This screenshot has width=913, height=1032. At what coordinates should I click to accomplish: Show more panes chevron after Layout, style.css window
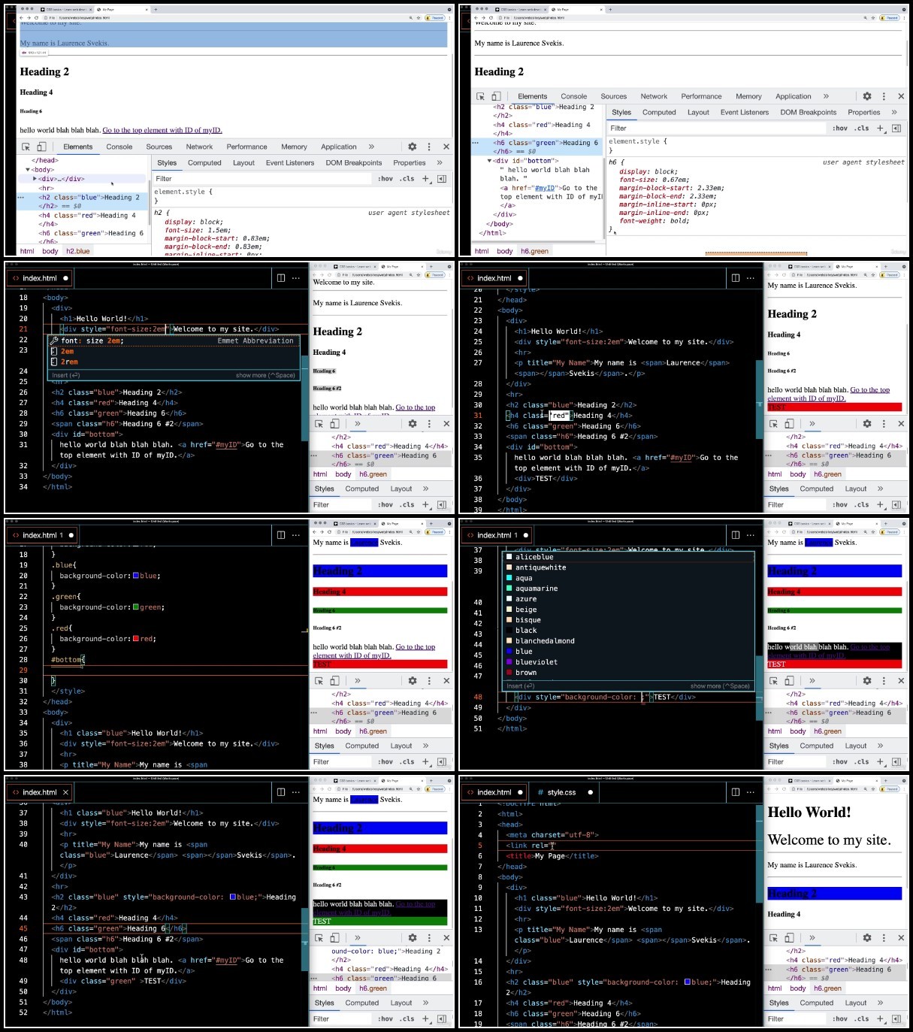click(881, 1003)
